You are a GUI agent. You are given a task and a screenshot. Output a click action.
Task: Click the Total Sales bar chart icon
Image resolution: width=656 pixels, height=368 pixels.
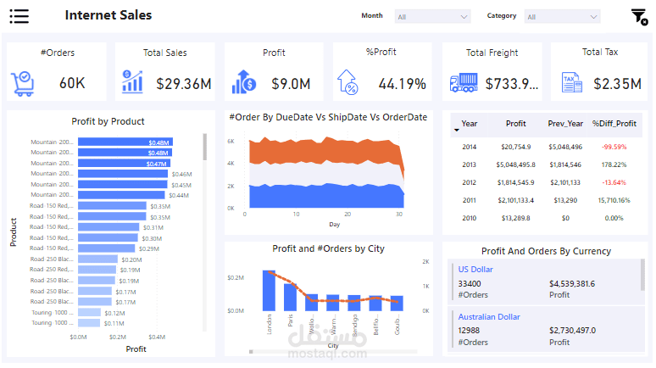click(132, 81)
